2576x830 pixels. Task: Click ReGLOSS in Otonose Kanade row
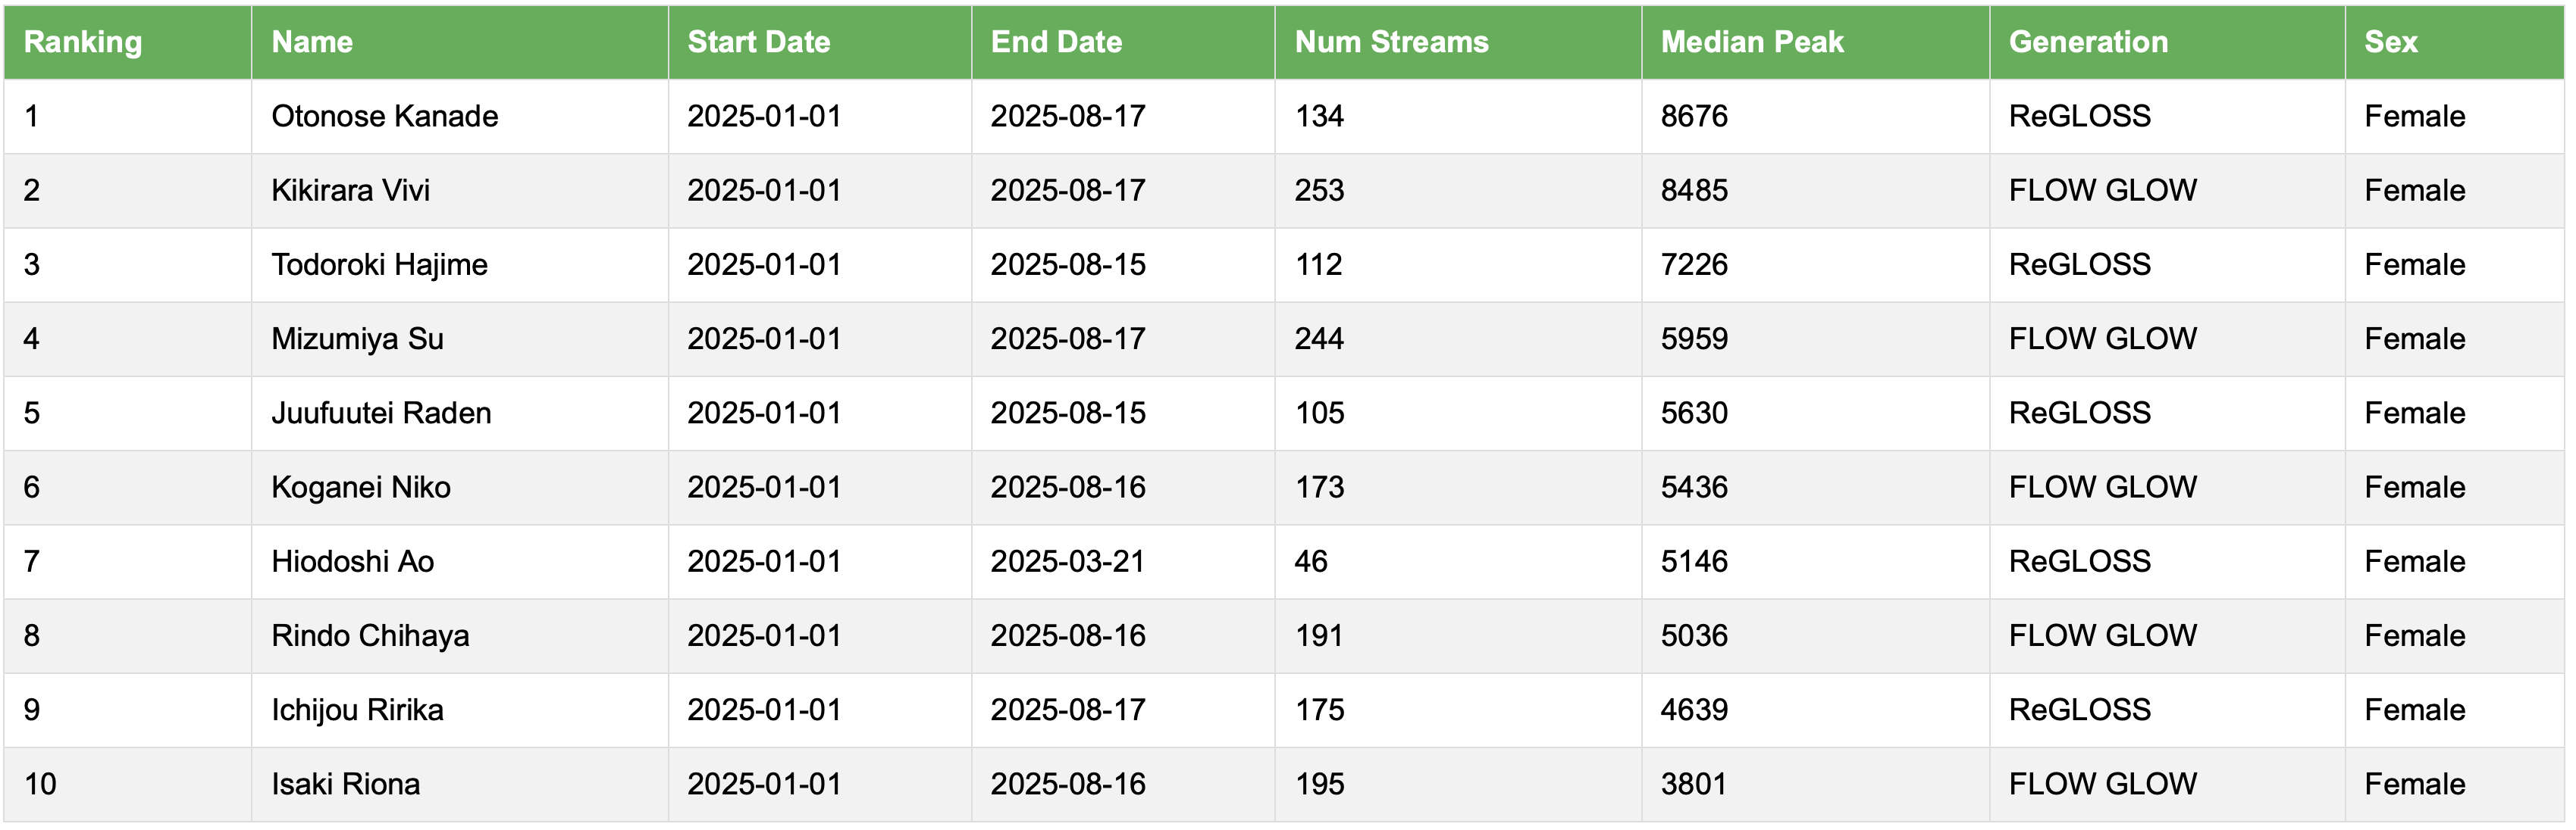pos(2079,116)
